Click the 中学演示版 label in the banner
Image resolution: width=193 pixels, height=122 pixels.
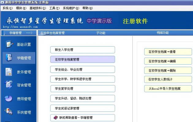point(99,21)
